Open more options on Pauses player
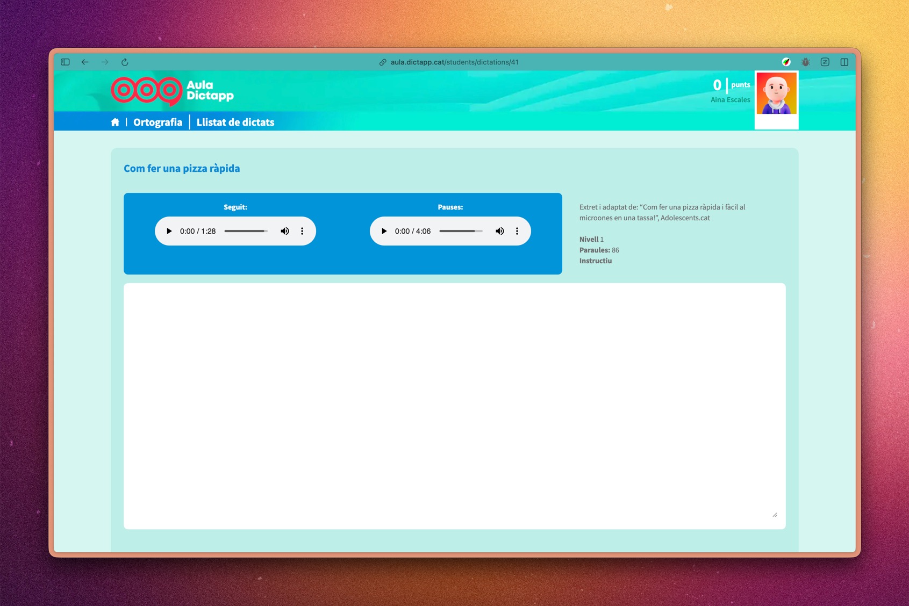 click(x=517, y=231)
